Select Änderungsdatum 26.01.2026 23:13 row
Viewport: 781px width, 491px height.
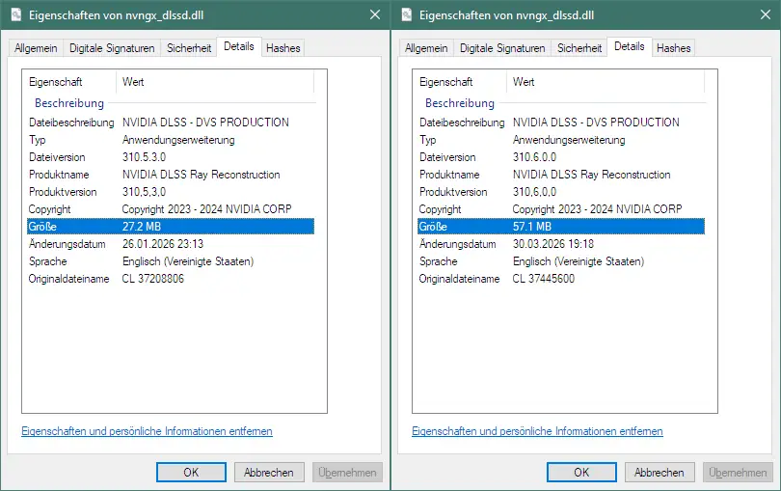[171, 244]
